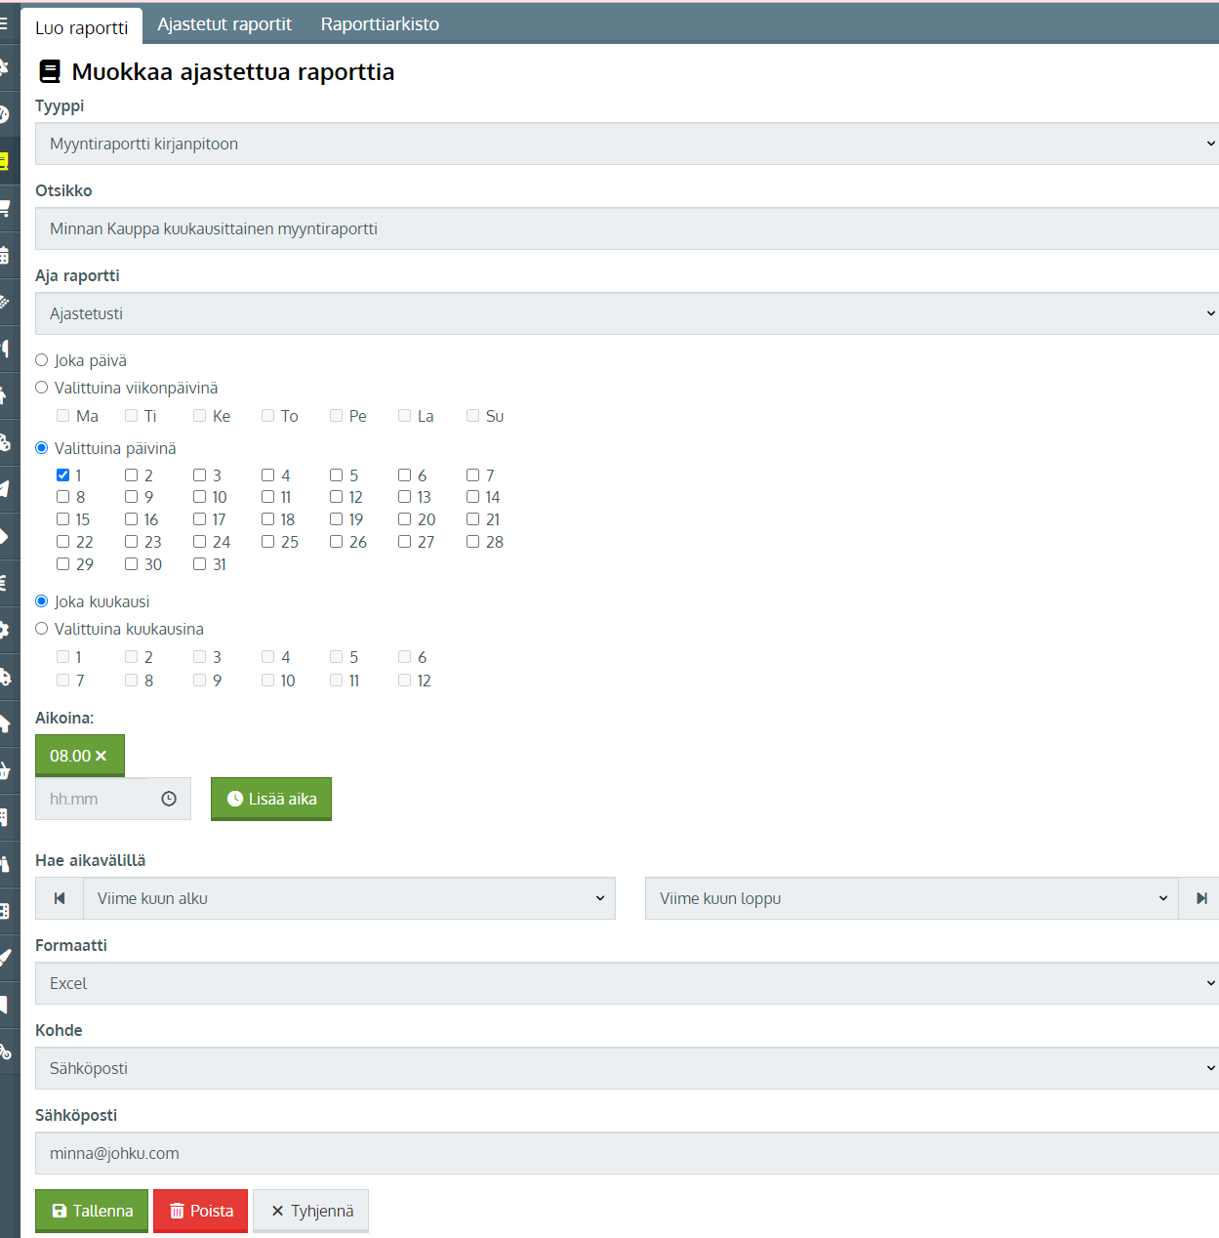
Task: Select the Joka kuukausi radio option
Action: point(42,601)
